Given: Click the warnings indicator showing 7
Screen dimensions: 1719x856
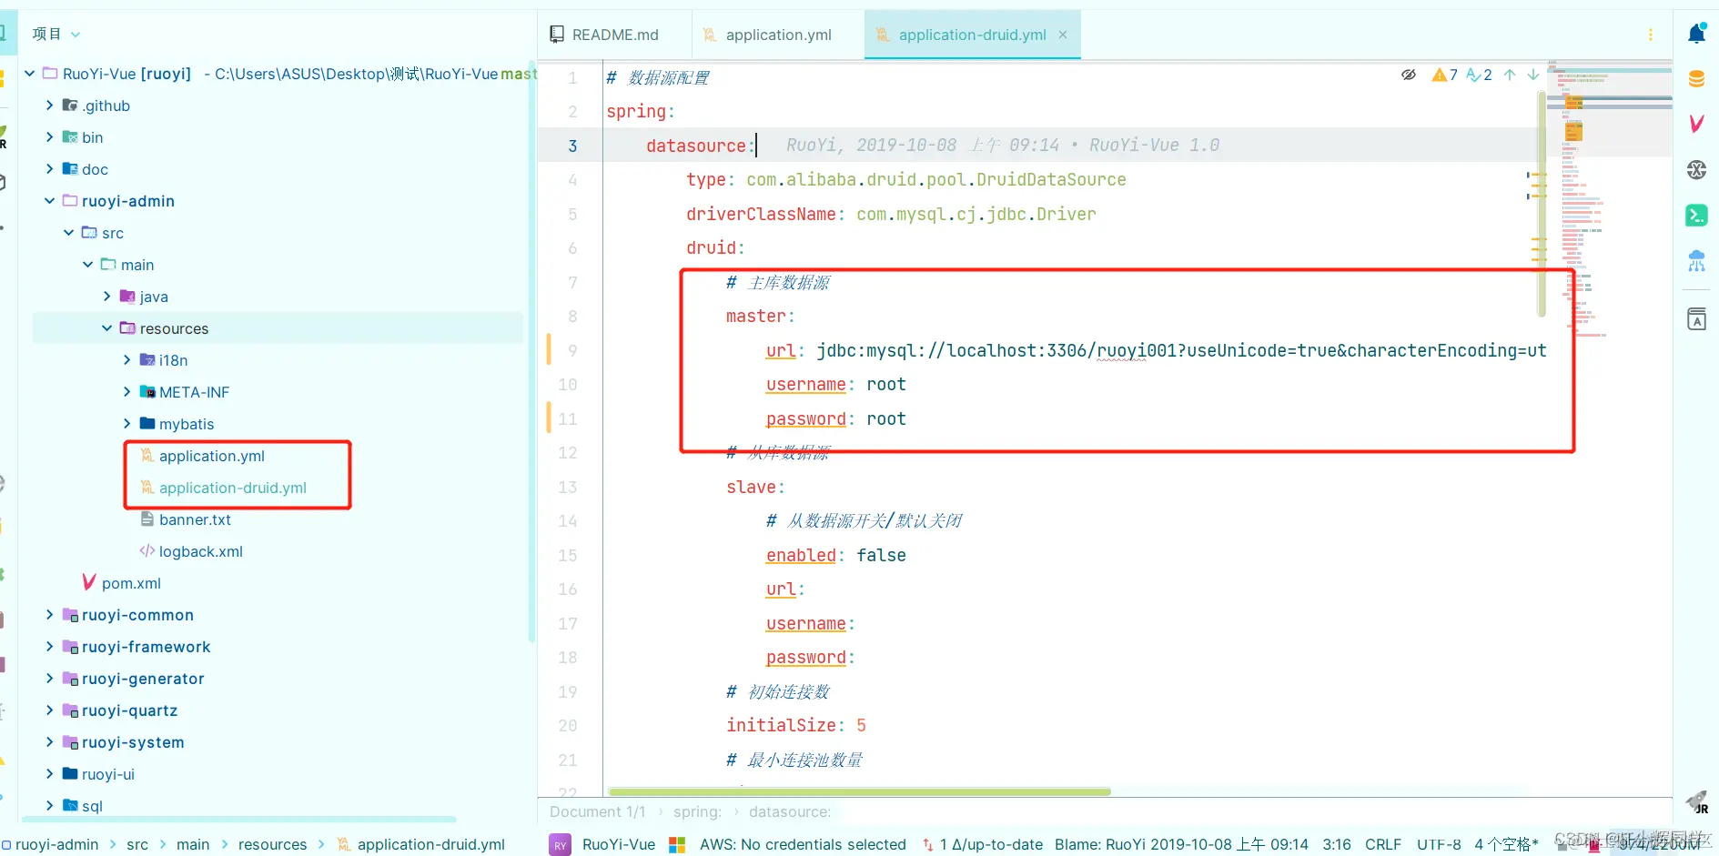Looking at the screenshot, I should pos(1444,75).
